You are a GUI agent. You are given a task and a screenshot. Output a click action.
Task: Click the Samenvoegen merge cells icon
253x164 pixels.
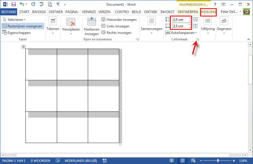(152, 21)
